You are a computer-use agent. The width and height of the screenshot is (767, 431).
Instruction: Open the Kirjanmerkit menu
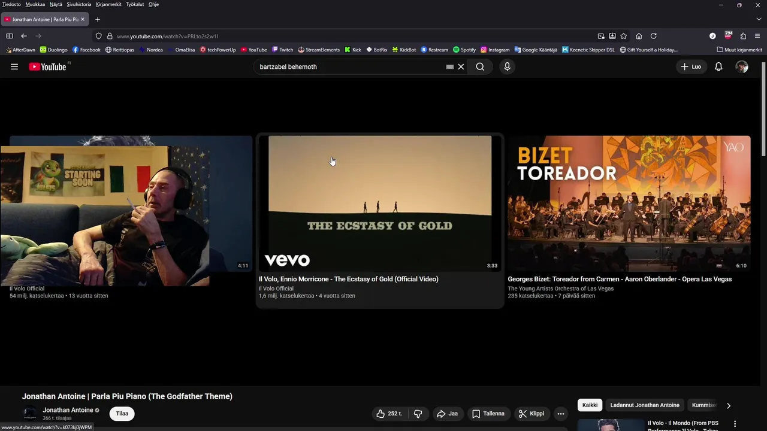pos(108,4)
